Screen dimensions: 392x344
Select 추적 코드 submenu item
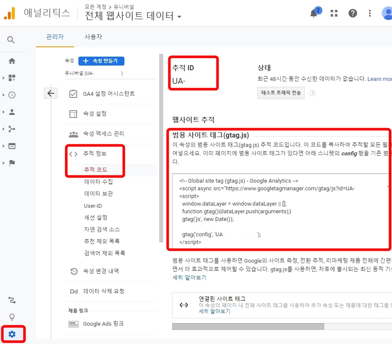click(x=95, y=169)
